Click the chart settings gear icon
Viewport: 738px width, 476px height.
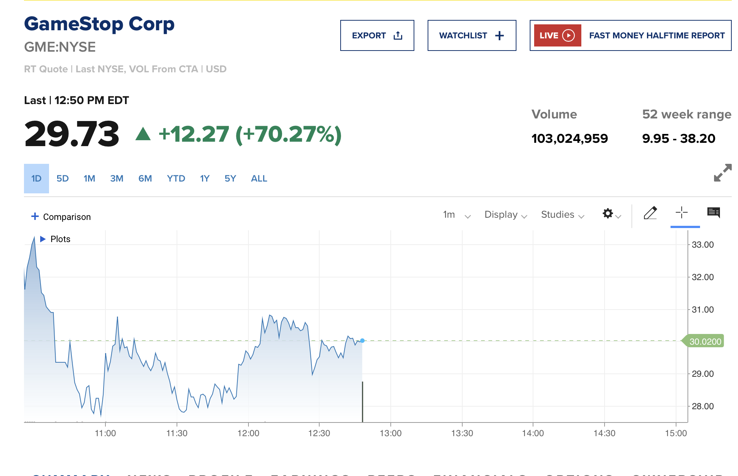(x=608, y=214)
